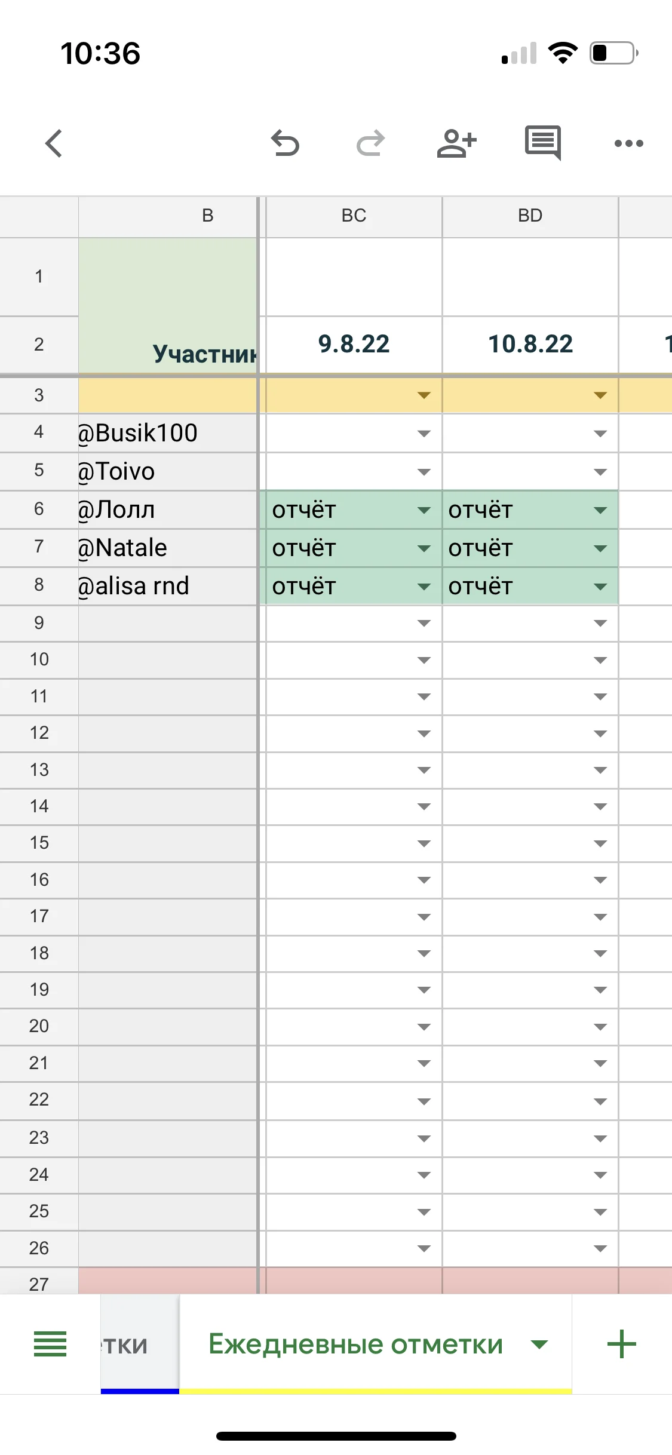Open the share/add person icon
Viewport: 672px width, 1455px height.
point(456,143)
